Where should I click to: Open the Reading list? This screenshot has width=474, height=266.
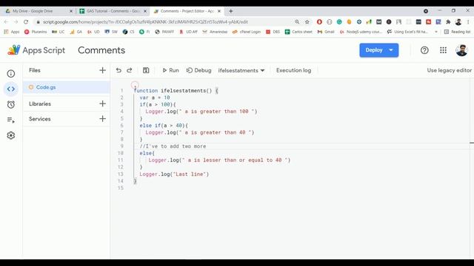coord(458,32)
